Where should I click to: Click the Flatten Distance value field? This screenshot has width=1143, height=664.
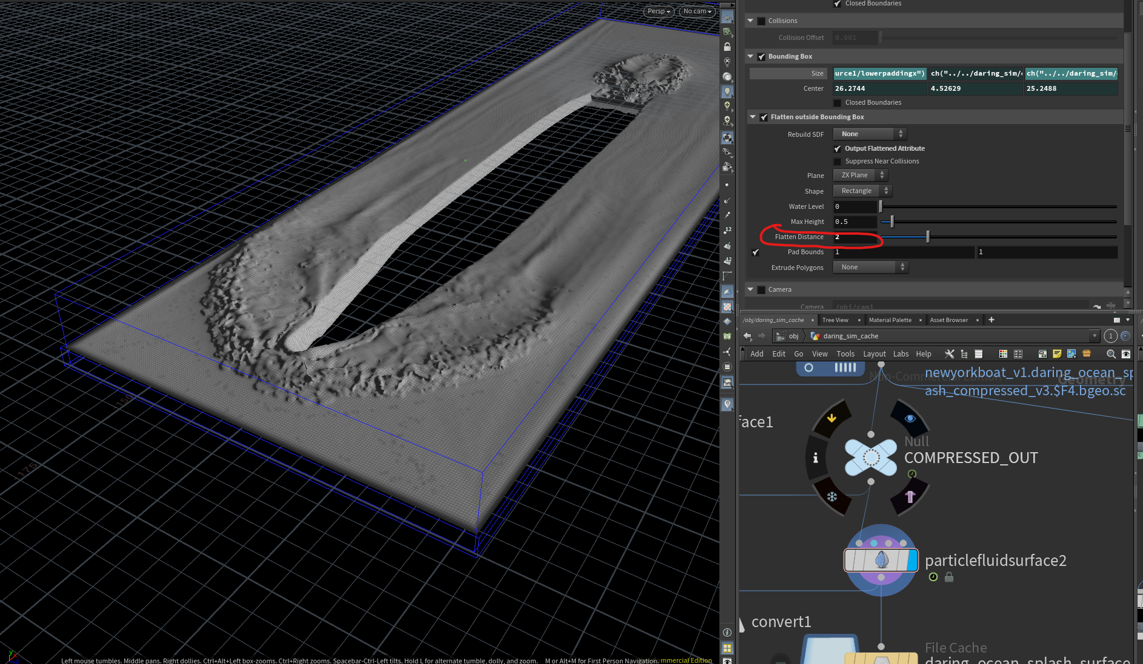pos(855,237)
